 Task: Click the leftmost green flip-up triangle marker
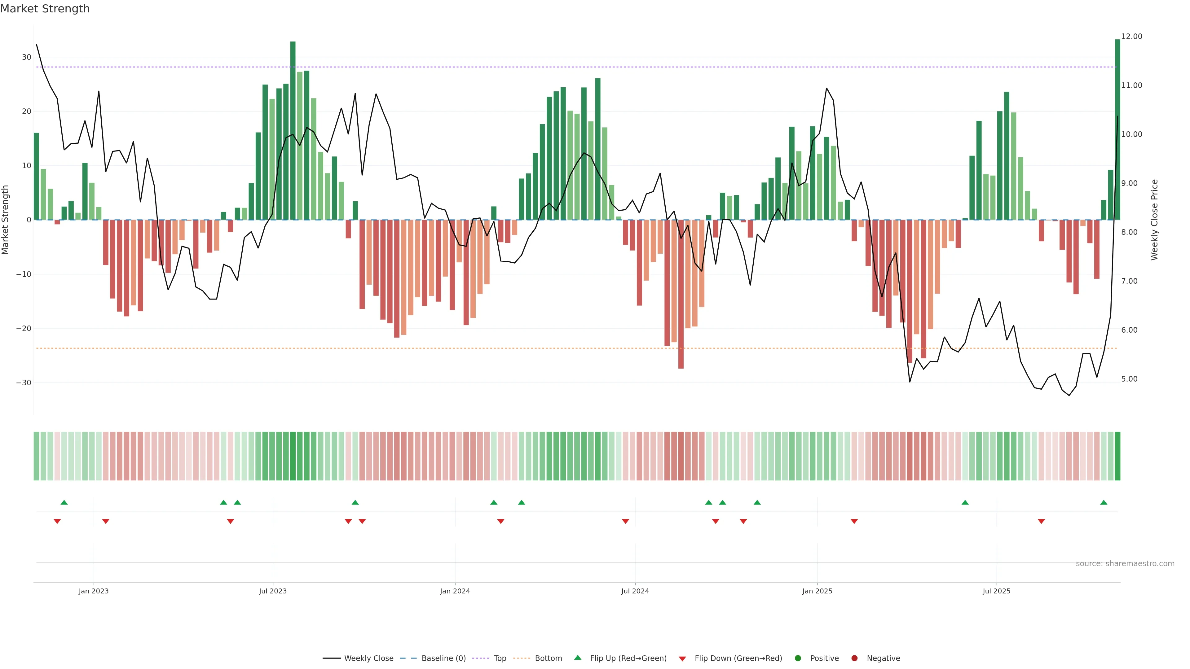(x=64, y=502)
